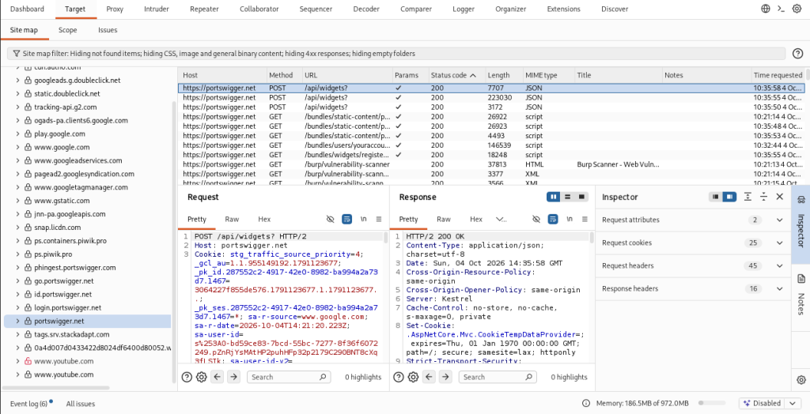Open the Issues sub-tab

[108, 30]
